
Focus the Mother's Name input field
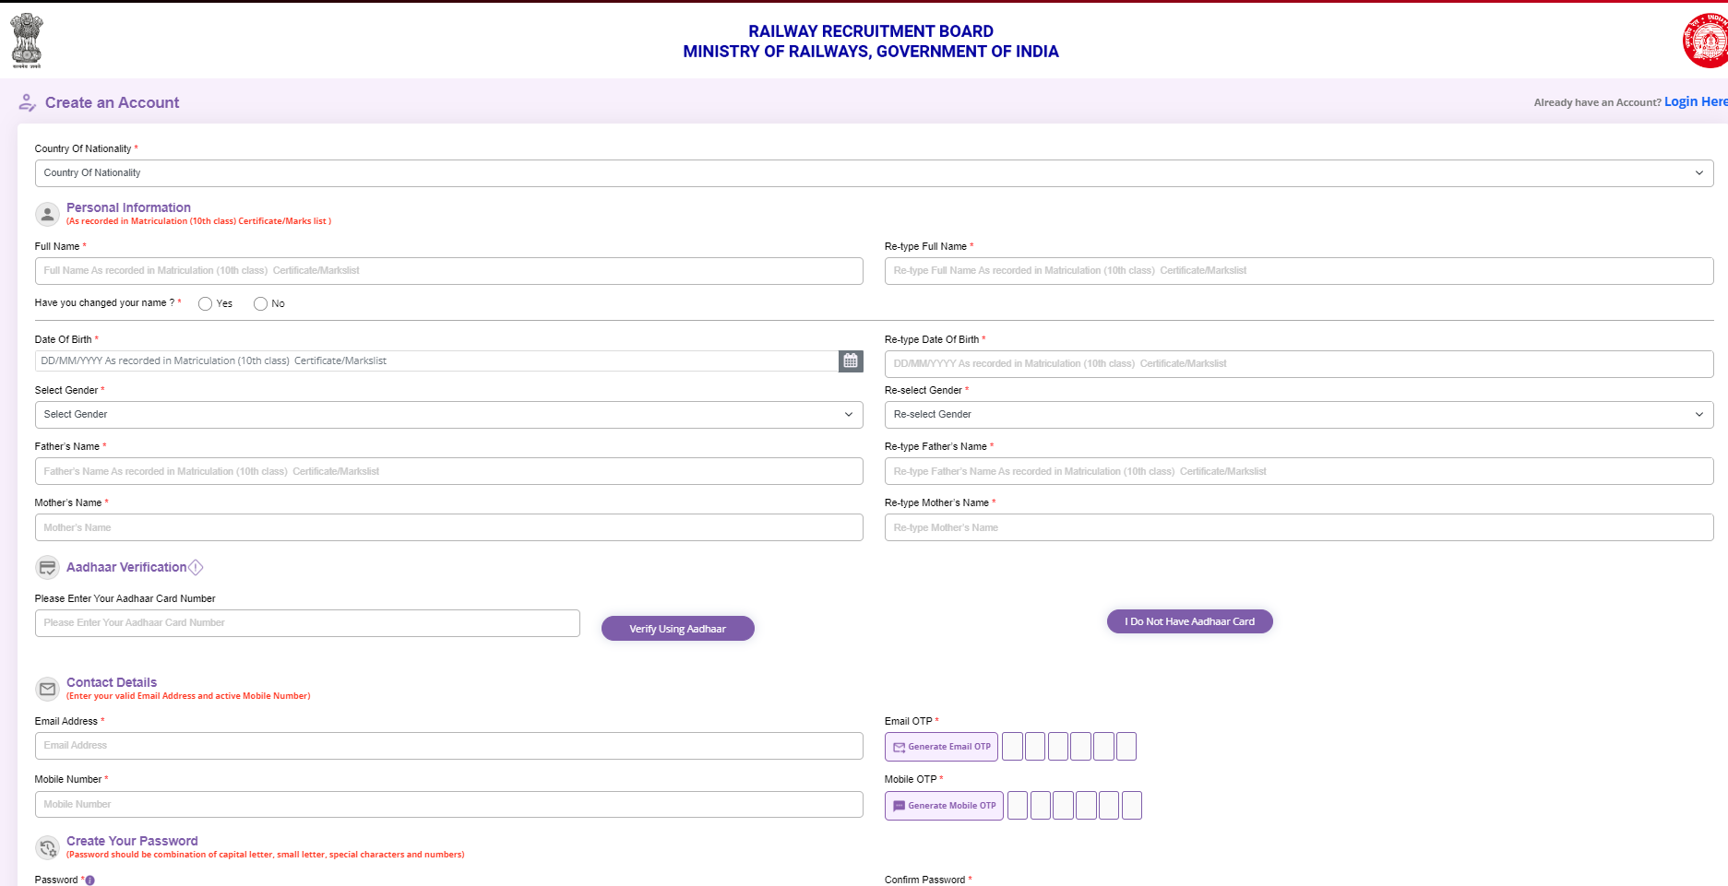[x=449, y=527]
